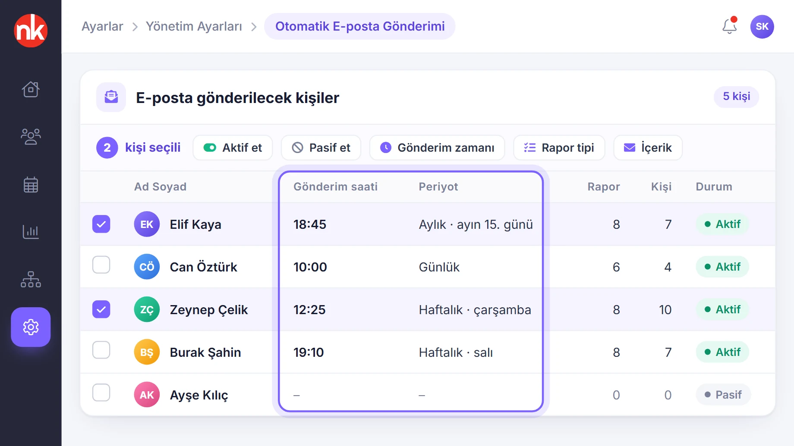Uncheck Elif Kaya's checkbox
794x446 pixels.
point(101,224)
